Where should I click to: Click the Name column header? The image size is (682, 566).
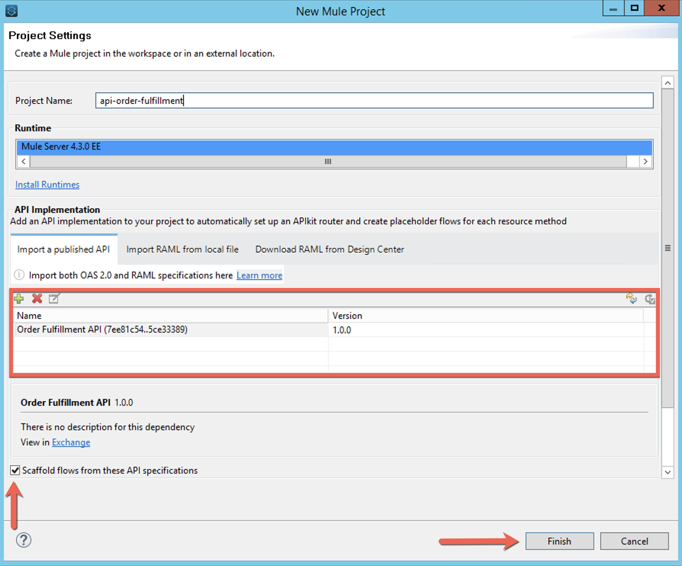point(171,316)
